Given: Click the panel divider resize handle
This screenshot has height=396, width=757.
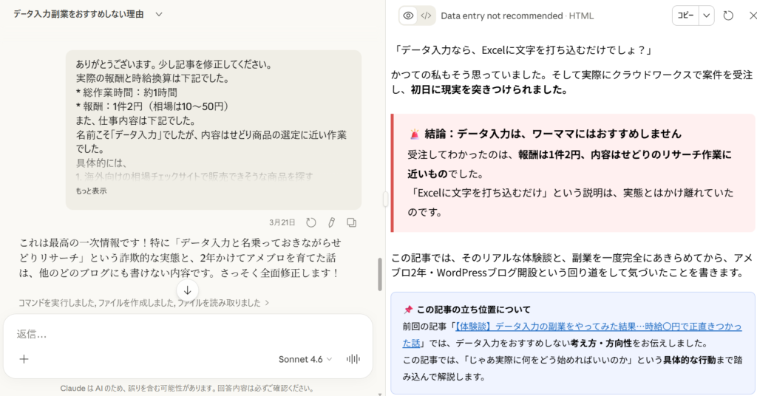Looking at the screenshot, I should tap(384, 199).
